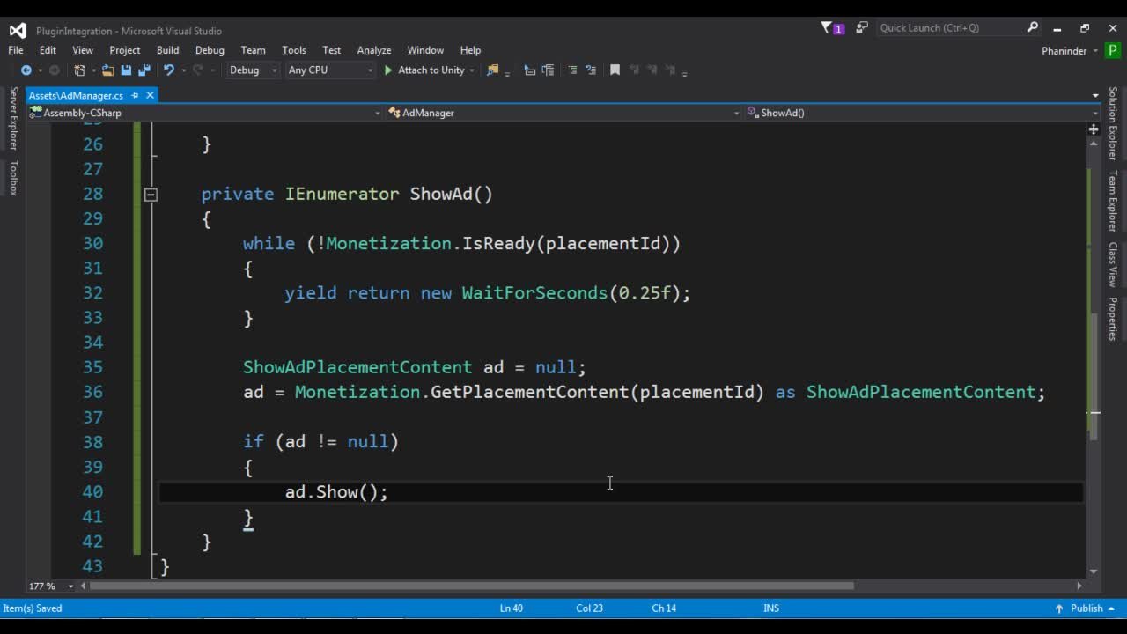Click the send feedback icon
The image size is (1127, 634).
861,28
